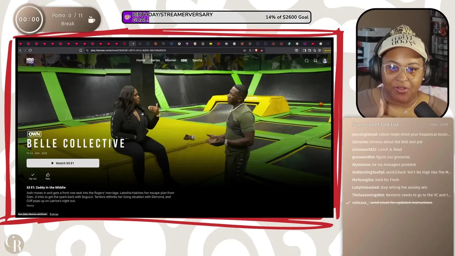Click the yellow Update button

[x=327, y=50]
